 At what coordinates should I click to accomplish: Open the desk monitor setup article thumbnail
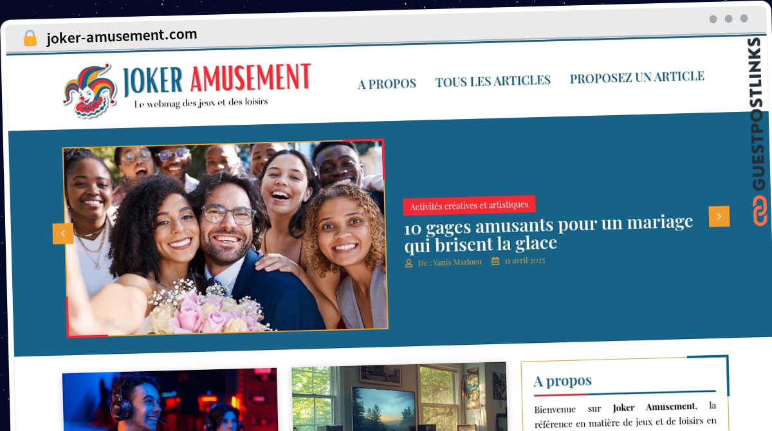click(x=400, y=397)
